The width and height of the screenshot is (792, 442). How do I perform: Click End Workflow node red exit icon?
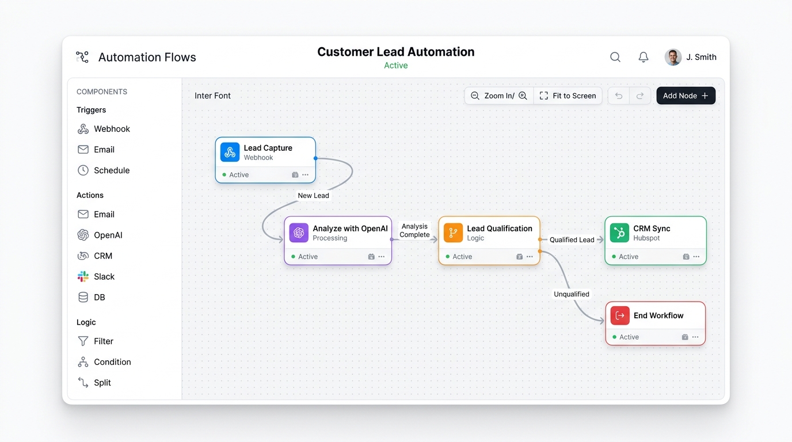tap(620, 315)
